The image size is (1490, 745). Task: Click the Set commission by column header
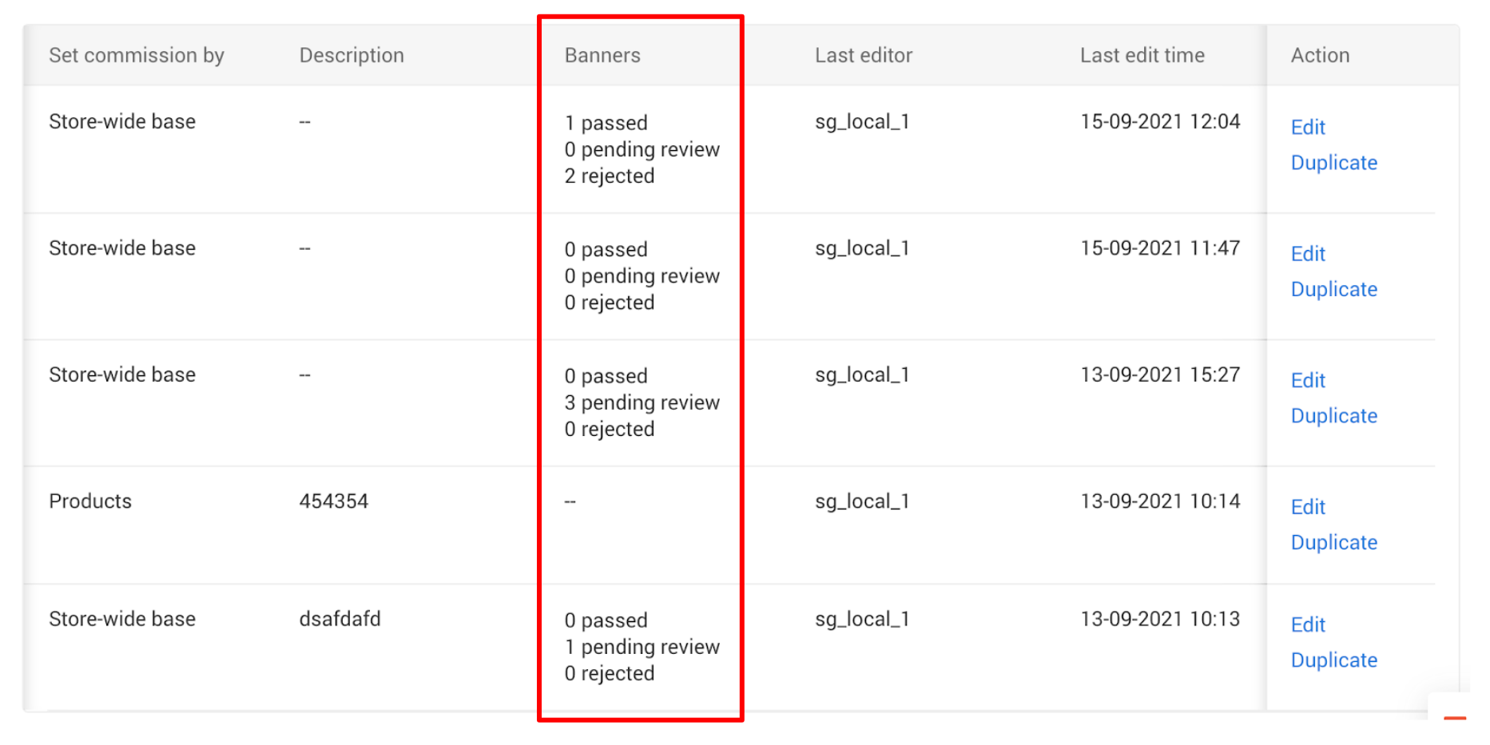click(137, 55)
